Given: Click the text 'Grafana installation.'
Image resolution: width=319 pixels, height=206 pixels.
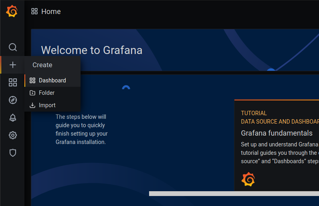Looking at the screenshot, I should click(x=81, y=142).
